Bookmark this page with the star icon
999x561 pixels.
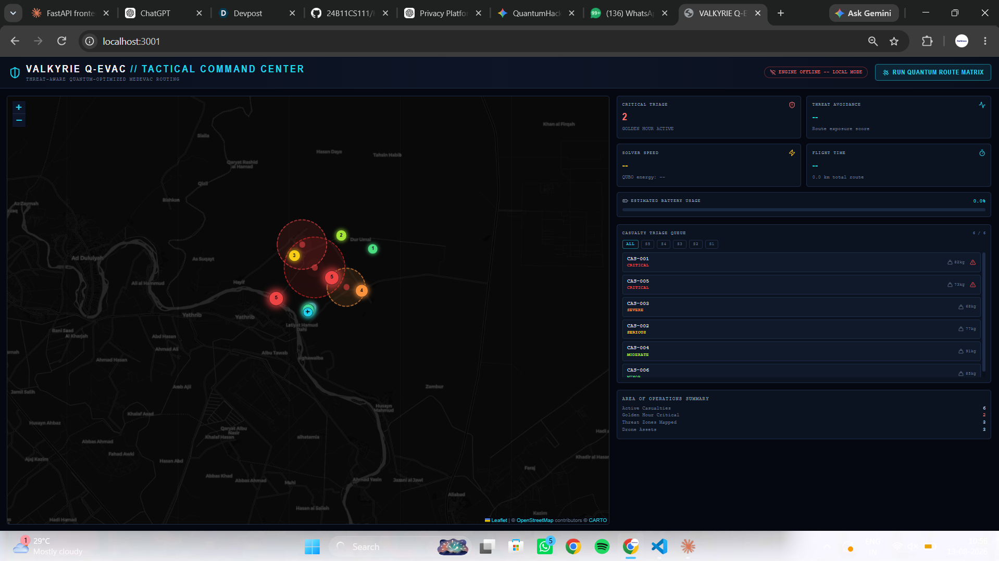(894, 41)
